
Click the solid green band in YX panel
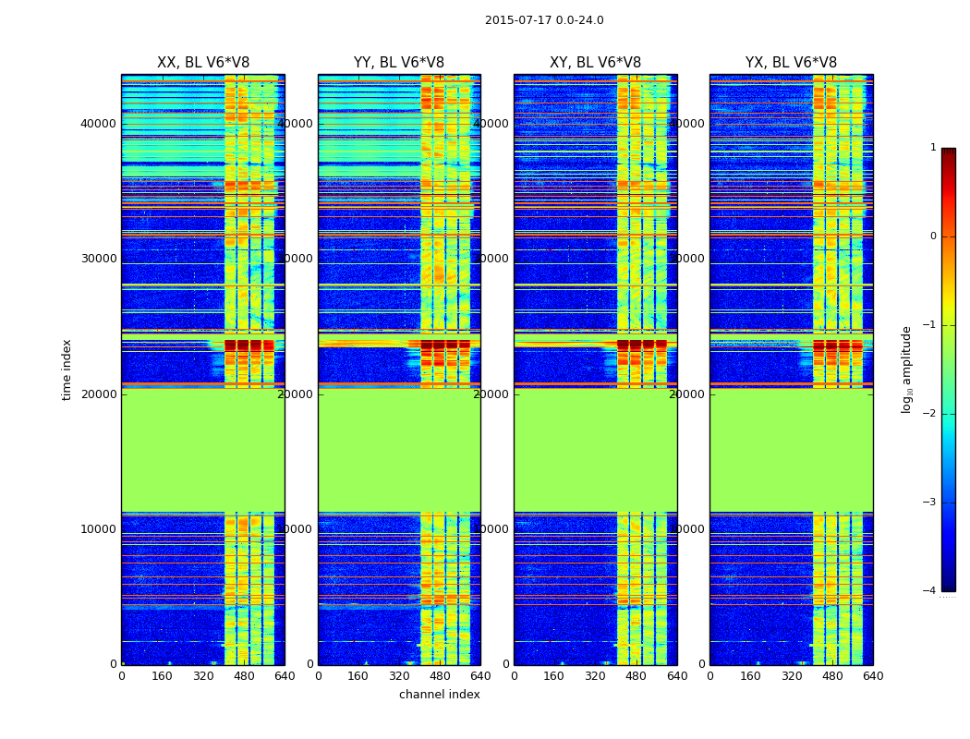pyautogui.click(x=791, y=450)
